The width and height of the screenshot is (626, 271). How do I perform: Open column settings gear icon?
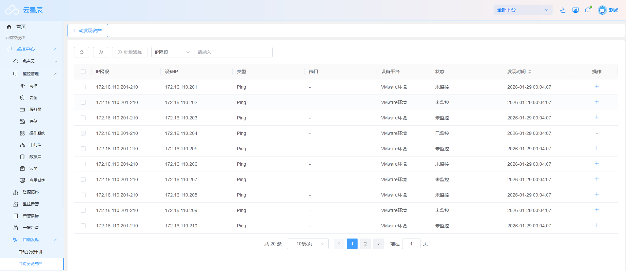pyautogui.click(x=101, y=52)
